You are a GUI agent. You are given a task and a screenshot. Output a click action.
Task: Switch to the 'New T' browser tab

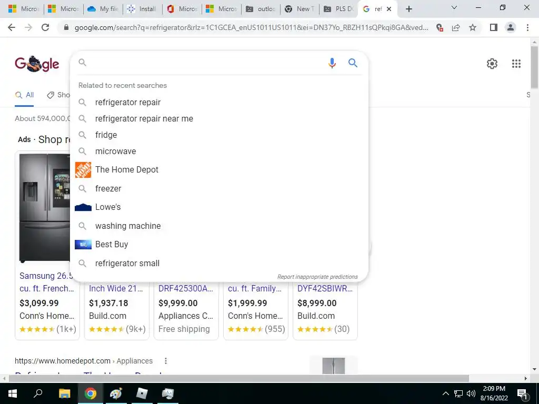(300, 9)
